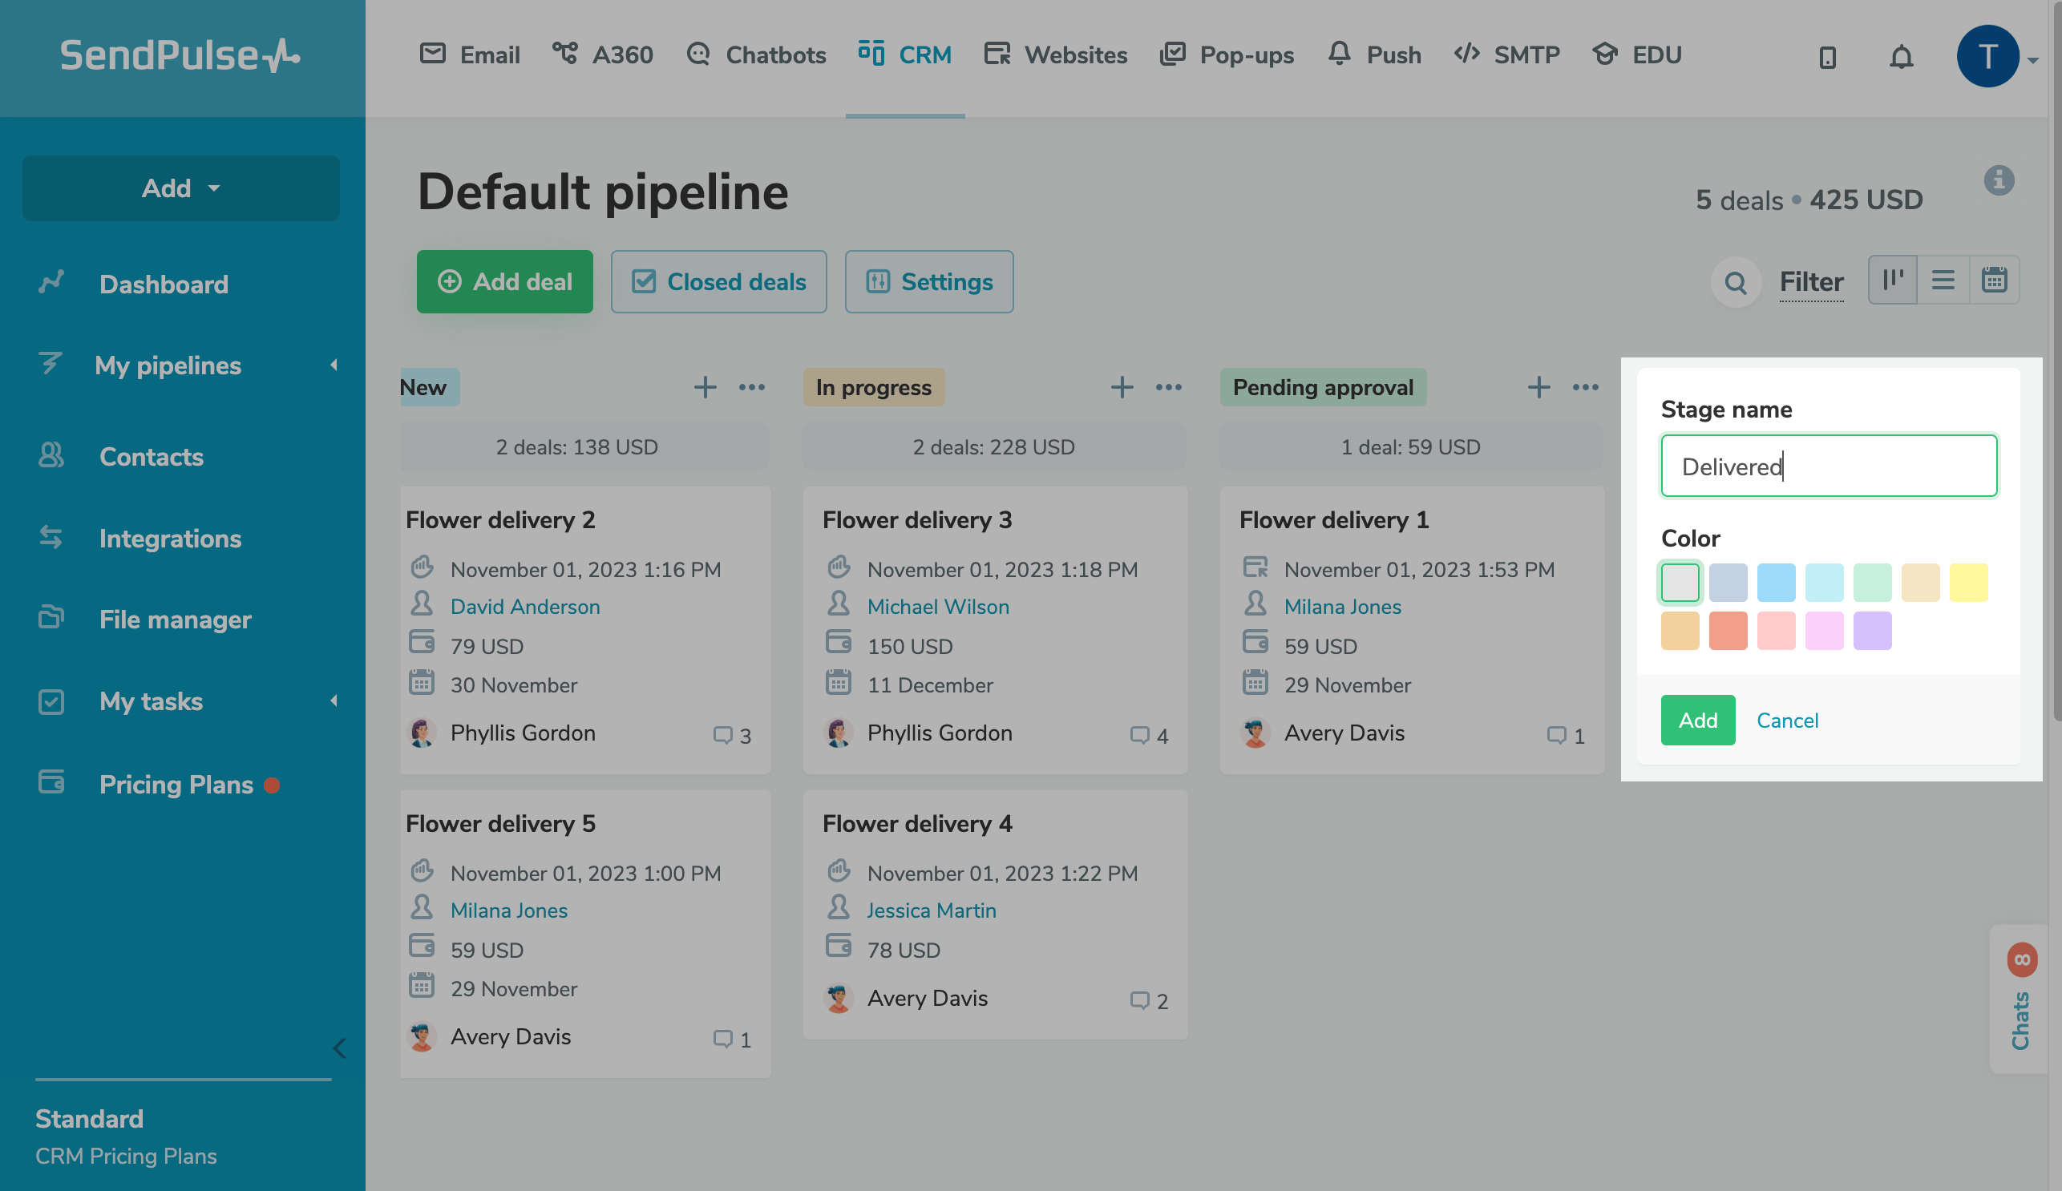Click the SendPulse logo
Image resolution: width=2062 pixels, height=1191 pixels.
[x=180, y=55]
